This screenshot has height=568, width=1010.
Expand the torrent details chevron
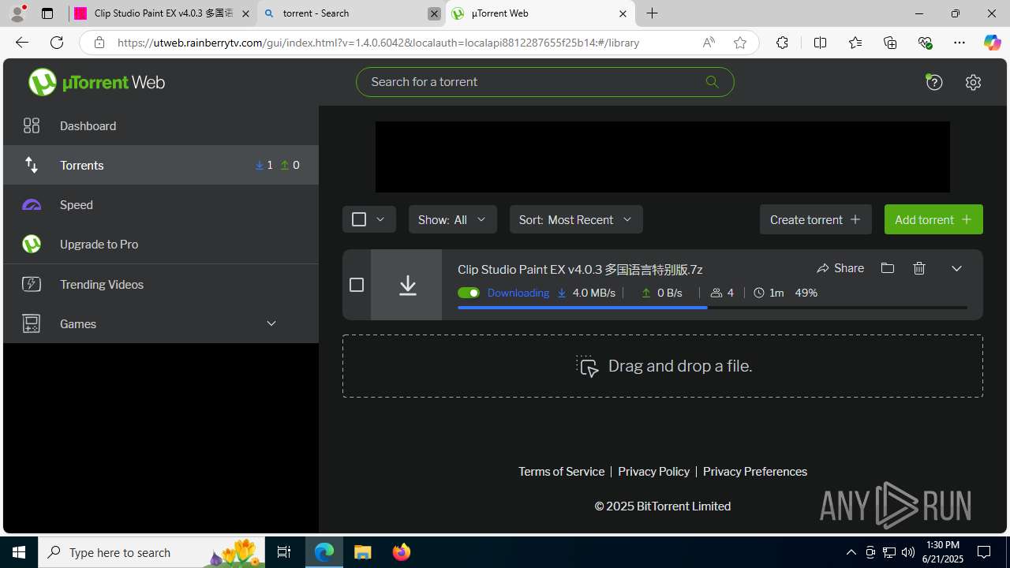(956, 268)
